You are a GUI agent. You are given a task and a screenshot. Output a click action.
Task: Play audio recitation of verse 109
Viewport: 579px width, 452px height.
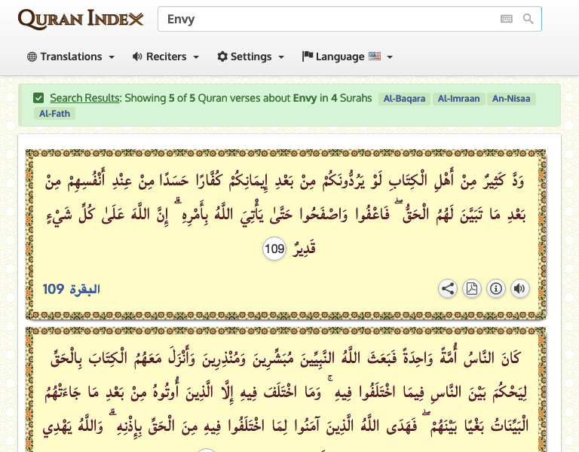(519, 289)
